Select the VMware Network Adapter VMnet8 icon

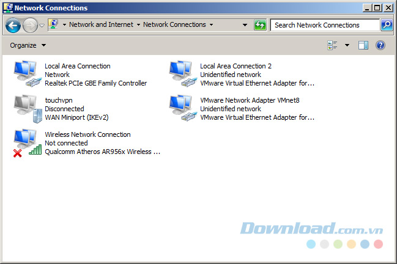coord(183,109)
